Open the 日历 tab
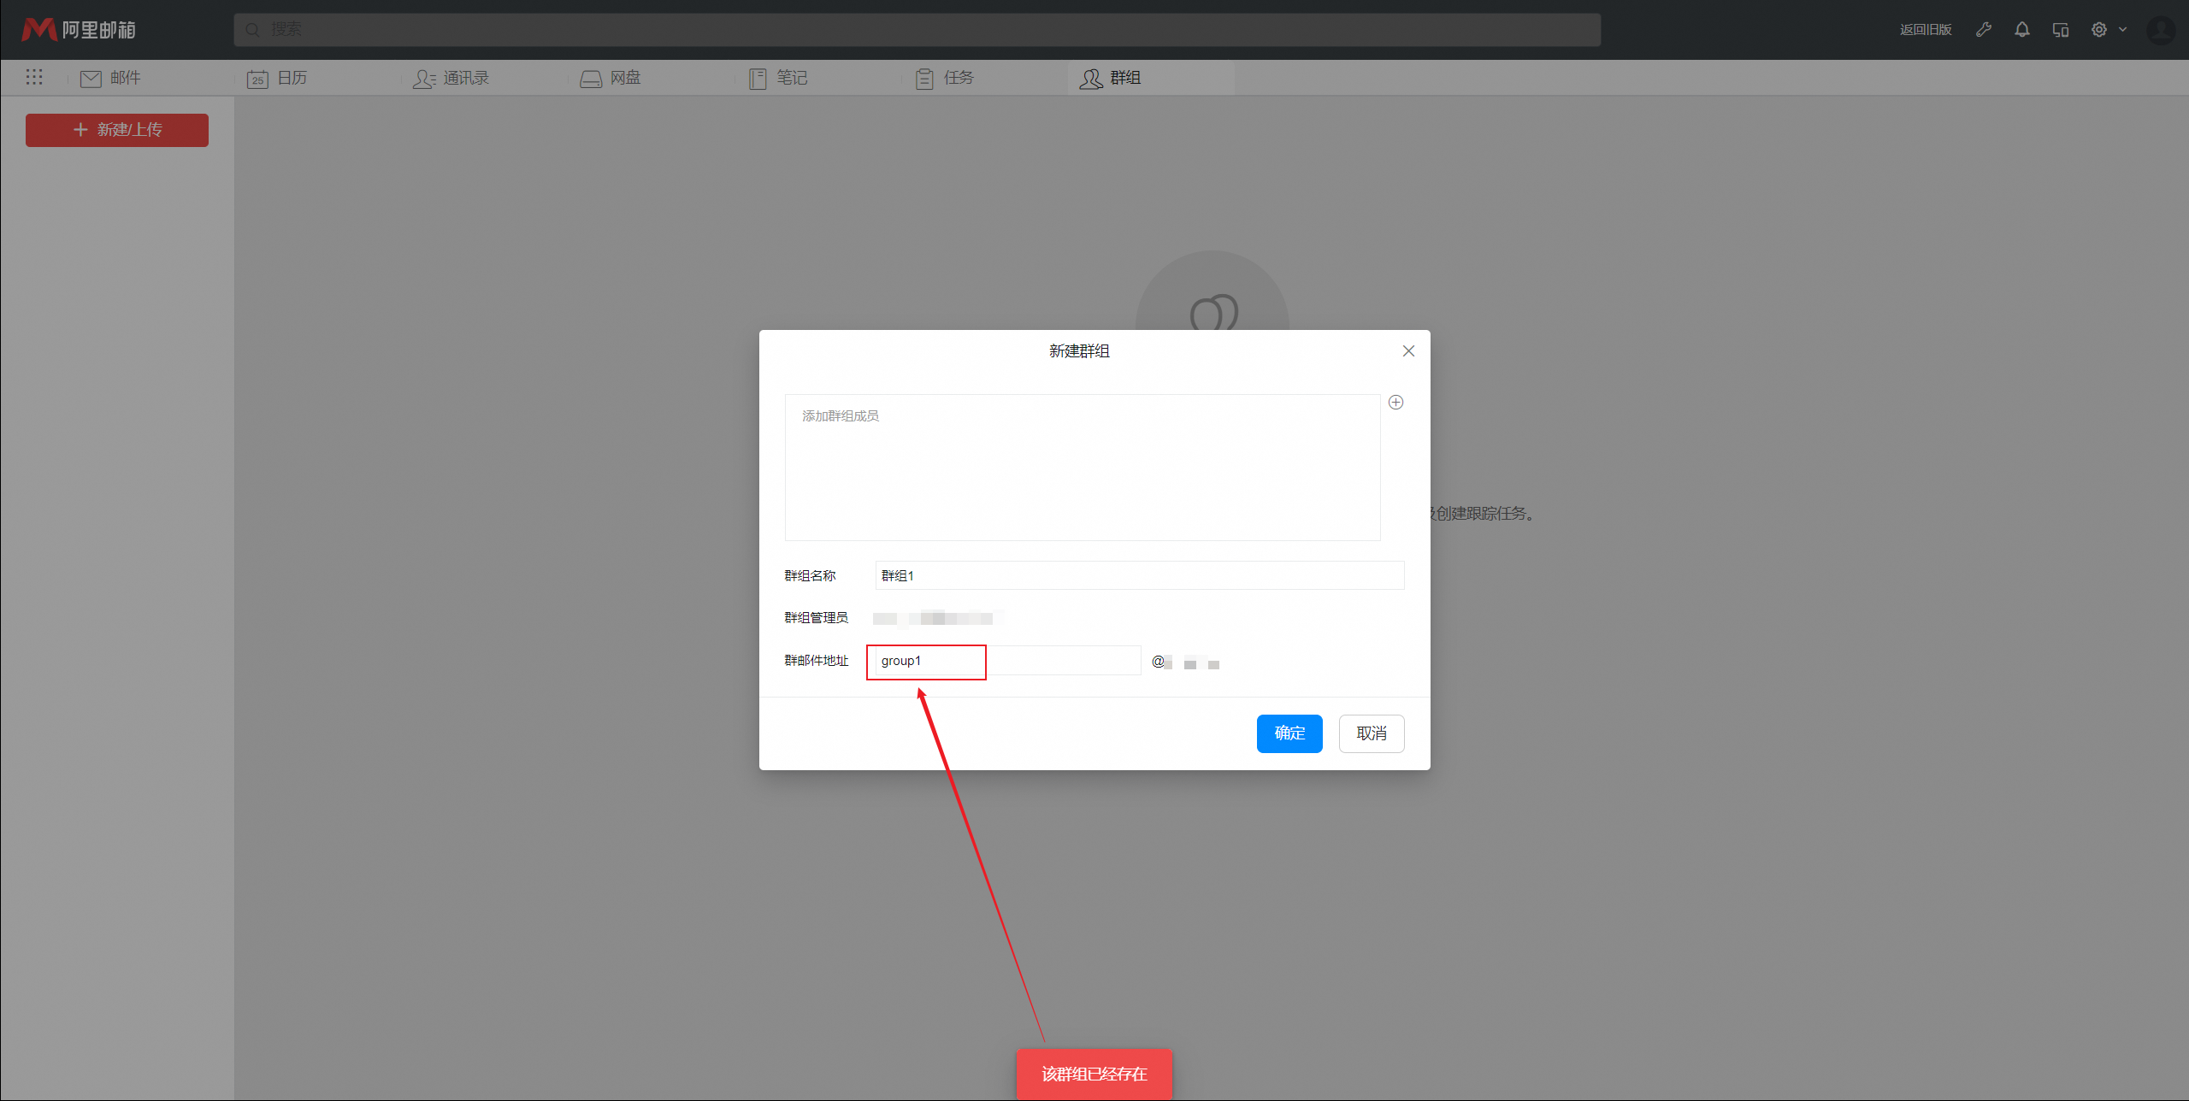 (278, 78)
